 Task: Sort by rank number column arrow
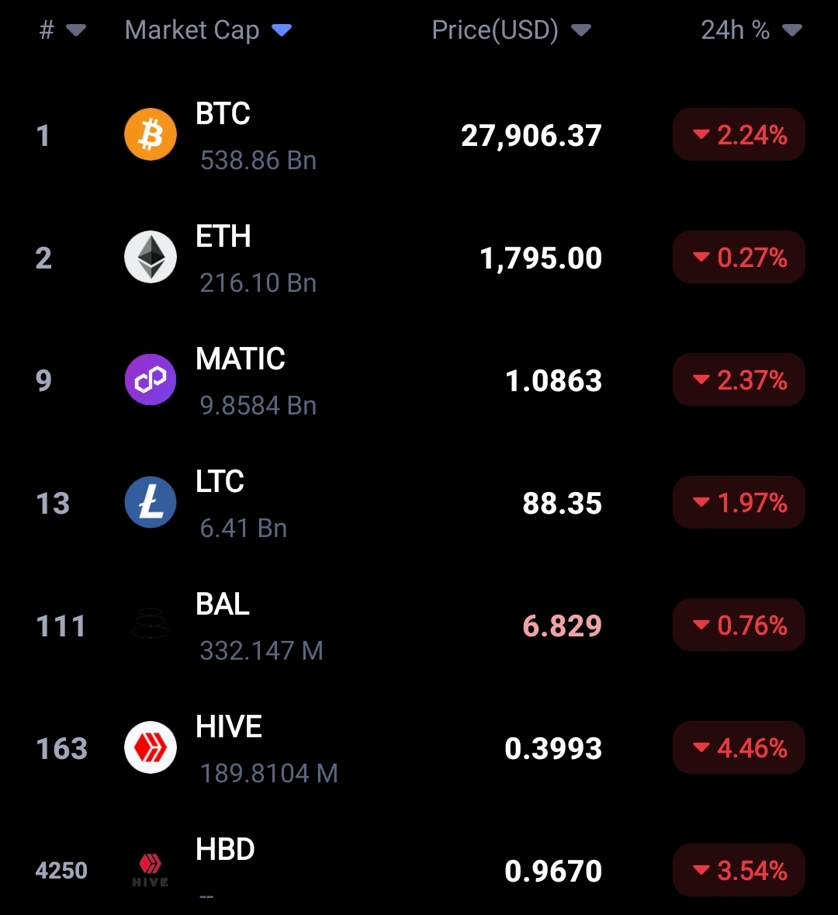[76, 29]
